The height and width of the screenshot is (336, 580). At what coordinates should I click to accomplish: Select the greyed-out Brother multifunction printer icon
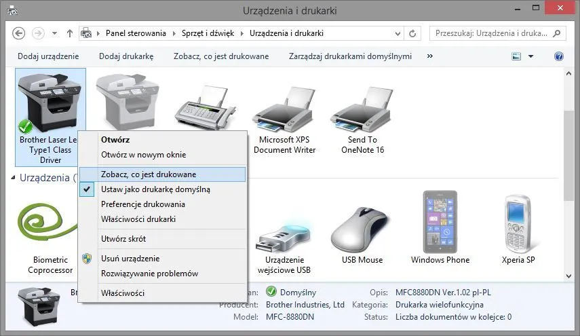(128, 100)
